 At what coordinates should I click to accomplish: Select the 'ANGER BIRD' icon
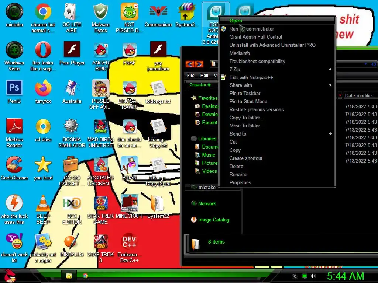100,56
